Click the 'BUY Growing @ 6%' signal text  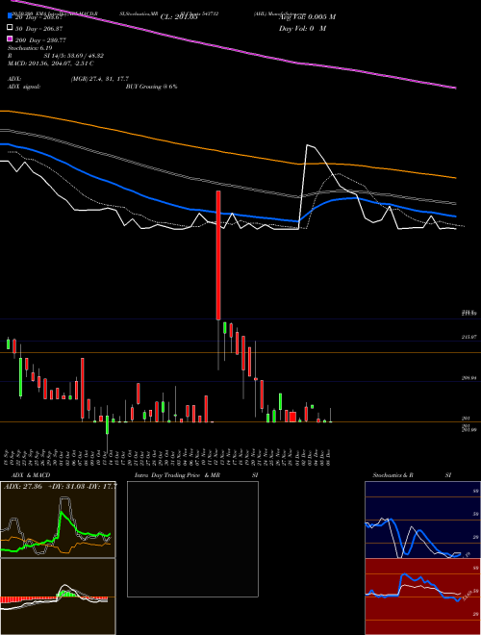pyautogui.click(x=151, y=87)
